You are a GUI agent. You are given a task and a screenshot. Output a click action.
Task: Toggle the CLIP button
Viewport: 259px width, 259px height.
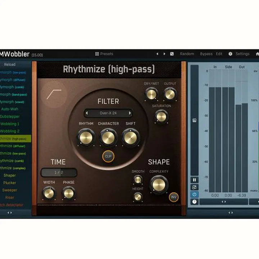click(x=108, y=156)
